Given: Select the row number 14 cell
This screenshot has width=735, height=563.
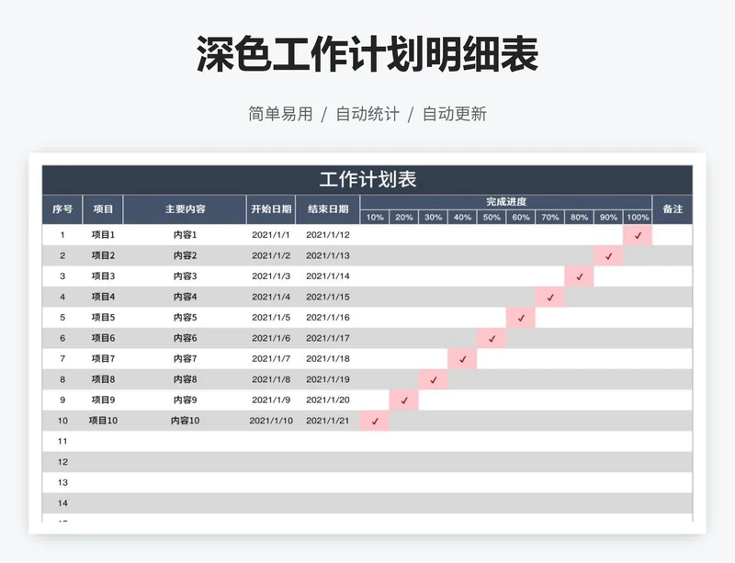Looking at the screenshot, I should point(62,503).
